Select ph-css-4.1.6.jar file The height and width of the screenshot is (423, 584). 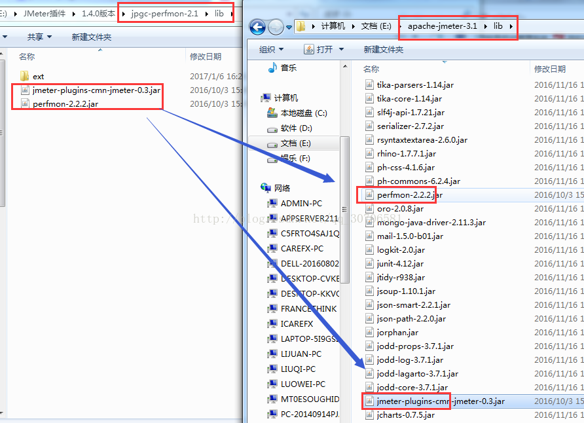400,168
